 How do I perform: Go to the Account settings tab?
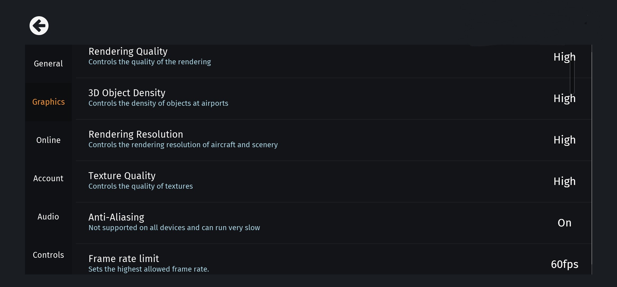(x=48, y=179)
